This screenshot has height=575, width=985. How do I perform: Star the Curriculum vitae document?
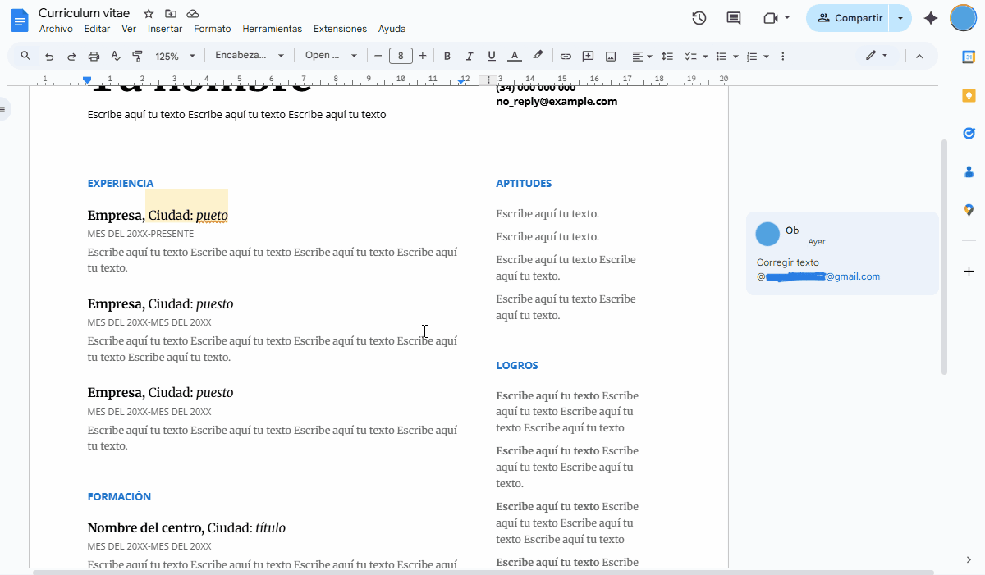pos(149,14)
